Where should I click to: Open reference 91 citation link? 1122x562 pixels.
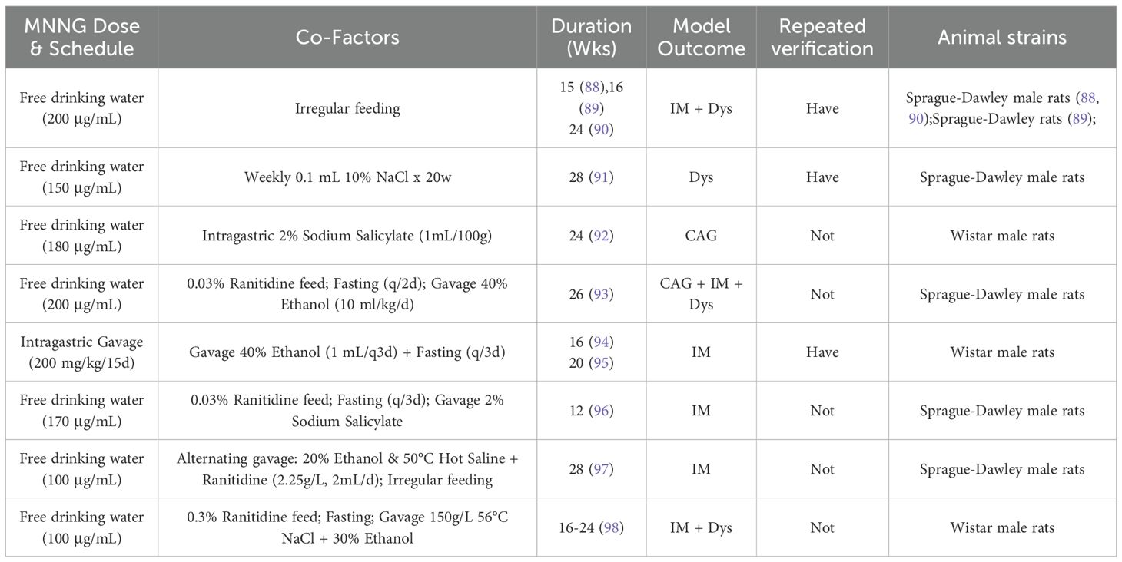[x=601, y=177]
